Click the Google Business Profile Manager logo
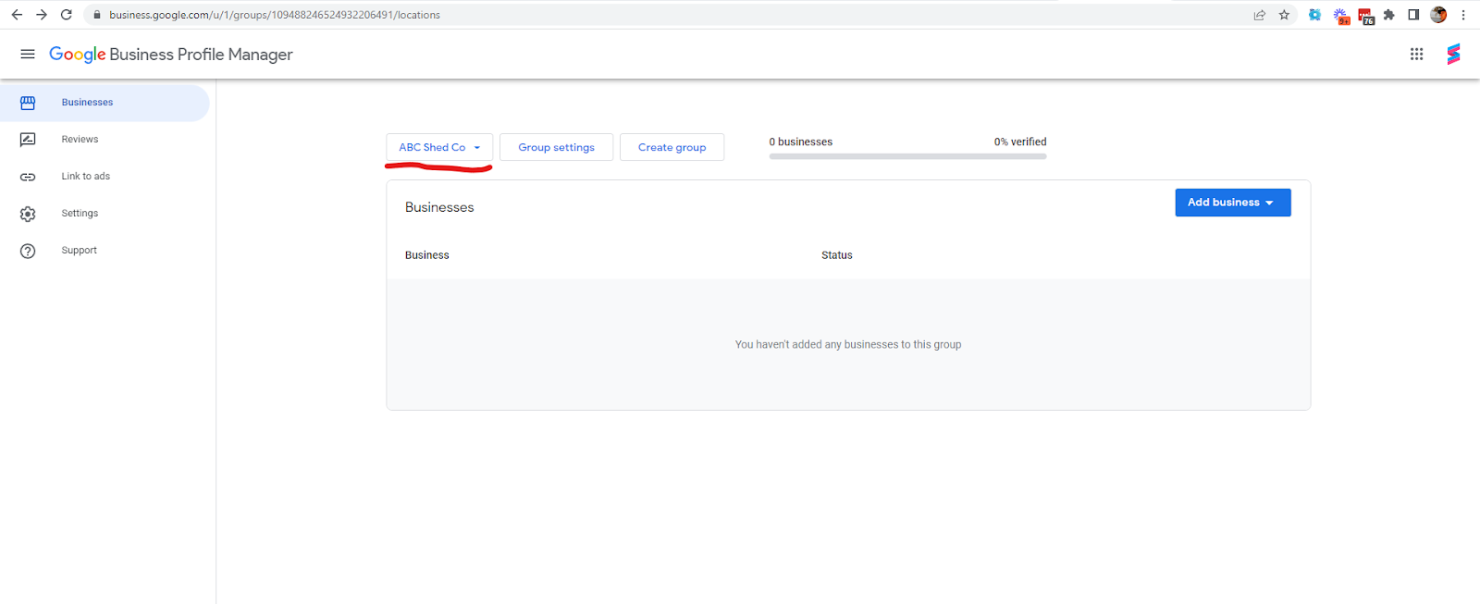This screenshot has height=604, width=1480. point(171,55)
